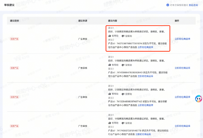The width and height of the screenshot is (203, 138).
Task: Click 操作 column 立即前往商品库 for product 7417 row
Action: click(x=182, y=126)
